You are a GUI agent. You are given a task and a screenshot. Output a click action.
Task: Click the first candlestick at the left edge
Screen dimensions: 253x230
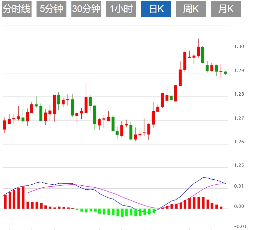(5, 125)
